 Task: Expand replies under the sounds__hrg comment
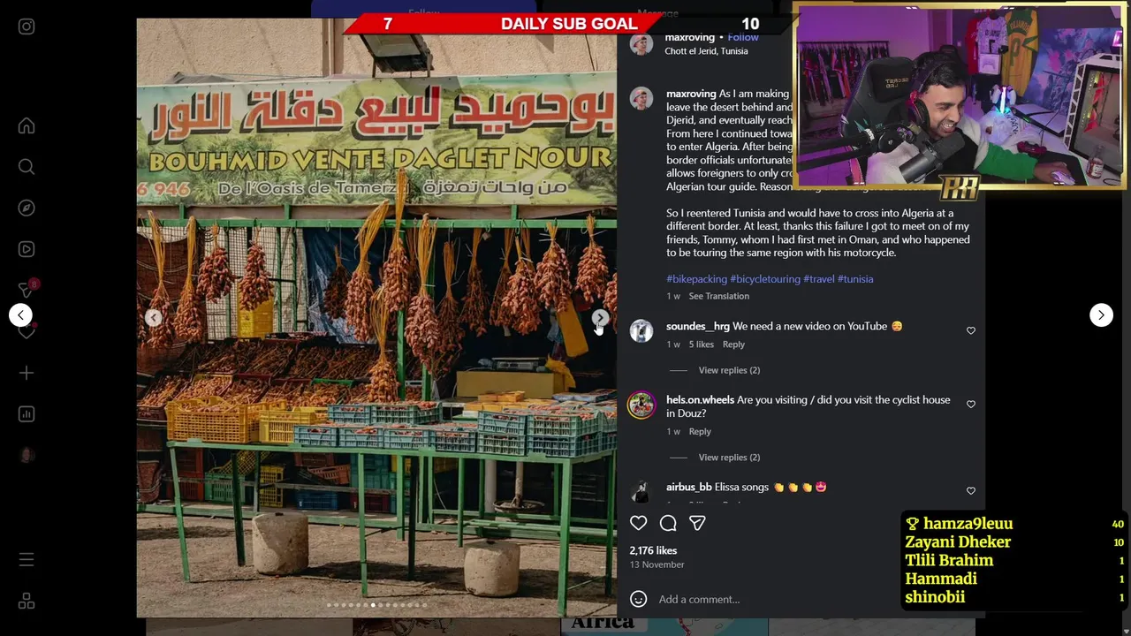coord(729,370)
